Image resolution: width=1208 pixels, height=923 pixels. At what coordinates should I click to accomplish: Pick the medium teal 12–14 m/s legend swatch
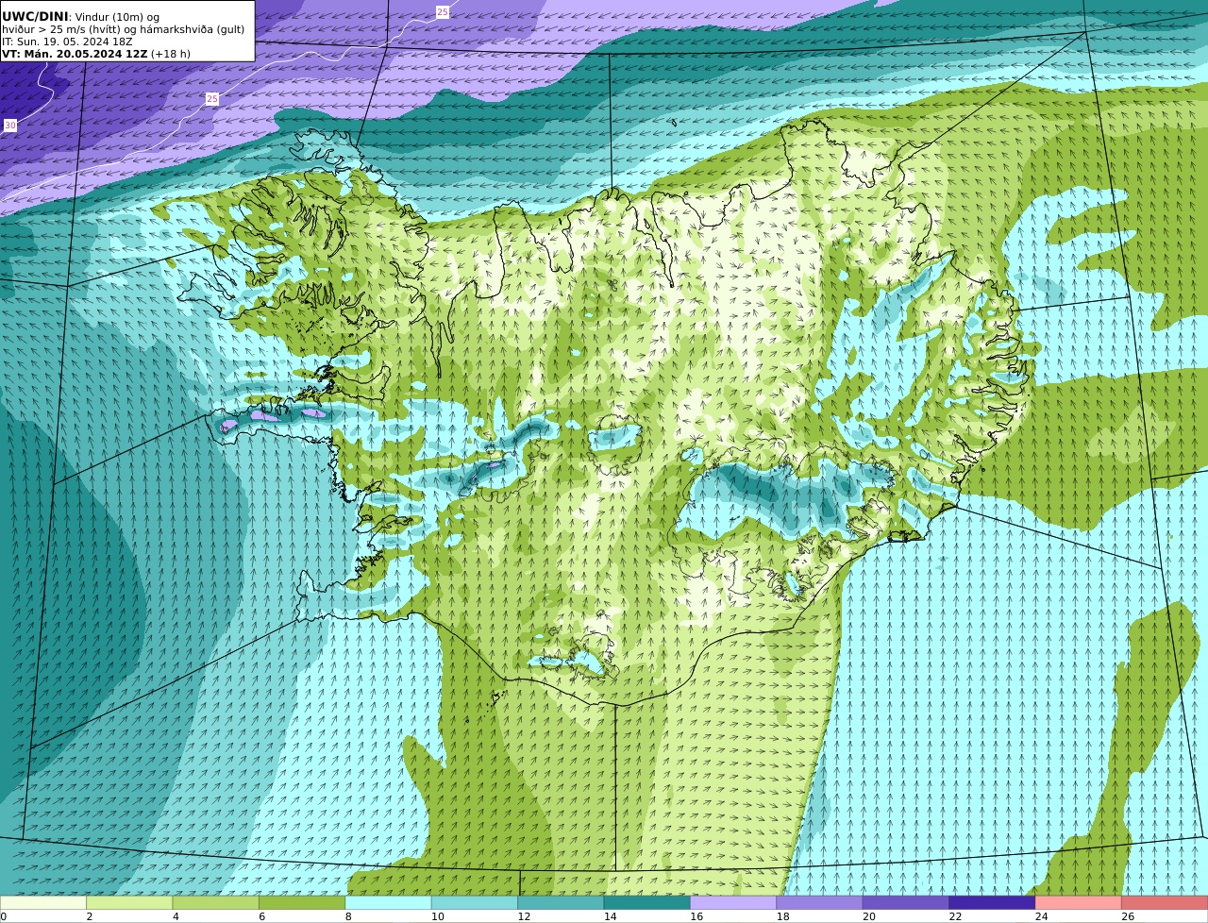pos(562,902)
